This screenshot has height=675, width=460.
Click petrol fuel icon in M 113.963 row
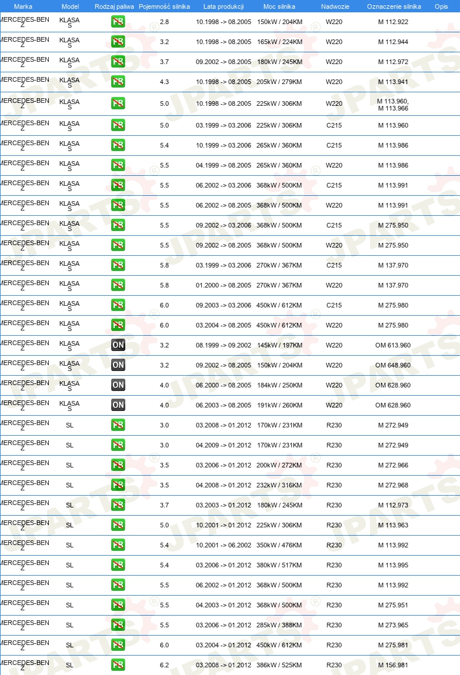click(118, 524)
